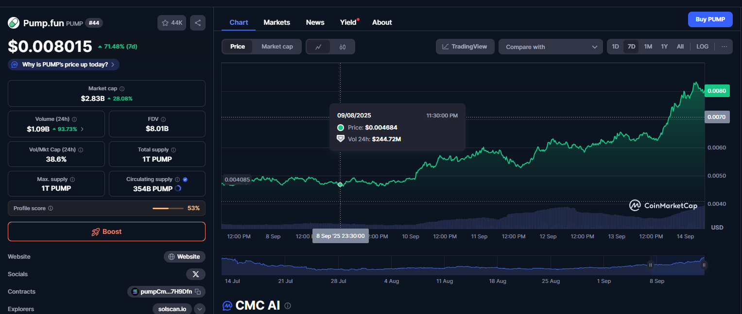The width and height of the screenshot is (742, 314).
Task: Open the Markets tab
Action: tap(276, 22)
